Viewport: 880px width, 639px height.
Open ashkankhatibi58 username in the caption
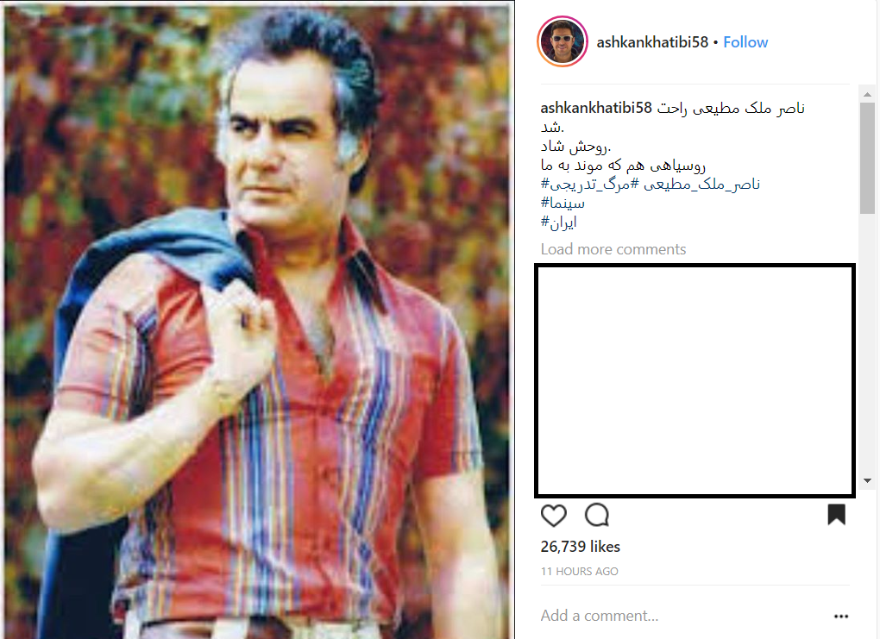[596, 108]
